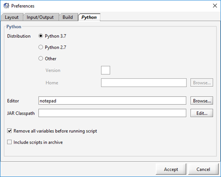Click Browse button next to Home
The image size is (221, 177).
tap(202, 83)
